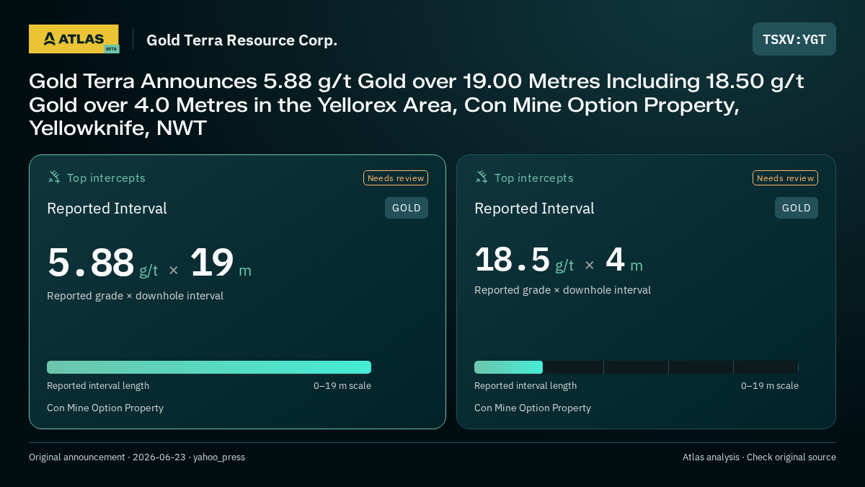This screenshot has width=865, height=487.
Task: Click the full interval bar under 5.88 g/t
Action: [x=209, y=367]
